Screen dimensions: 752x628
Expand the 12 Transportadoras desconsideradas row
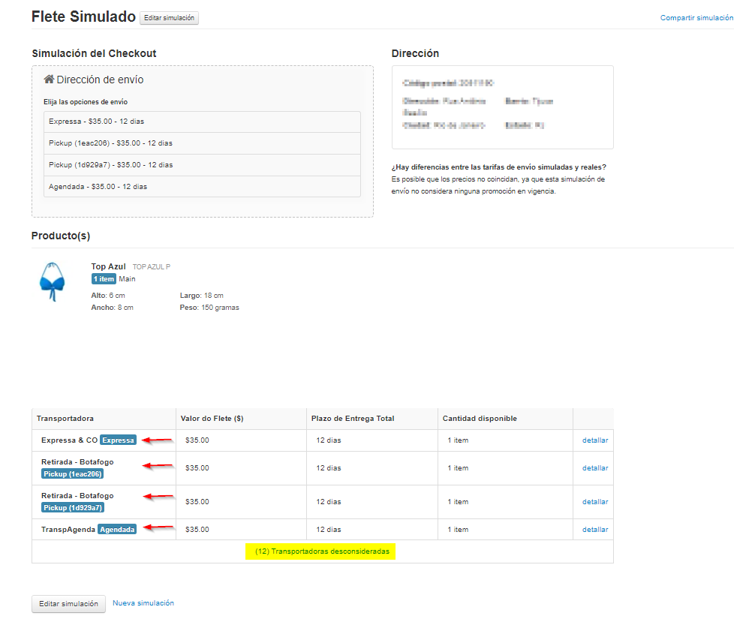(x=322, y=551)
